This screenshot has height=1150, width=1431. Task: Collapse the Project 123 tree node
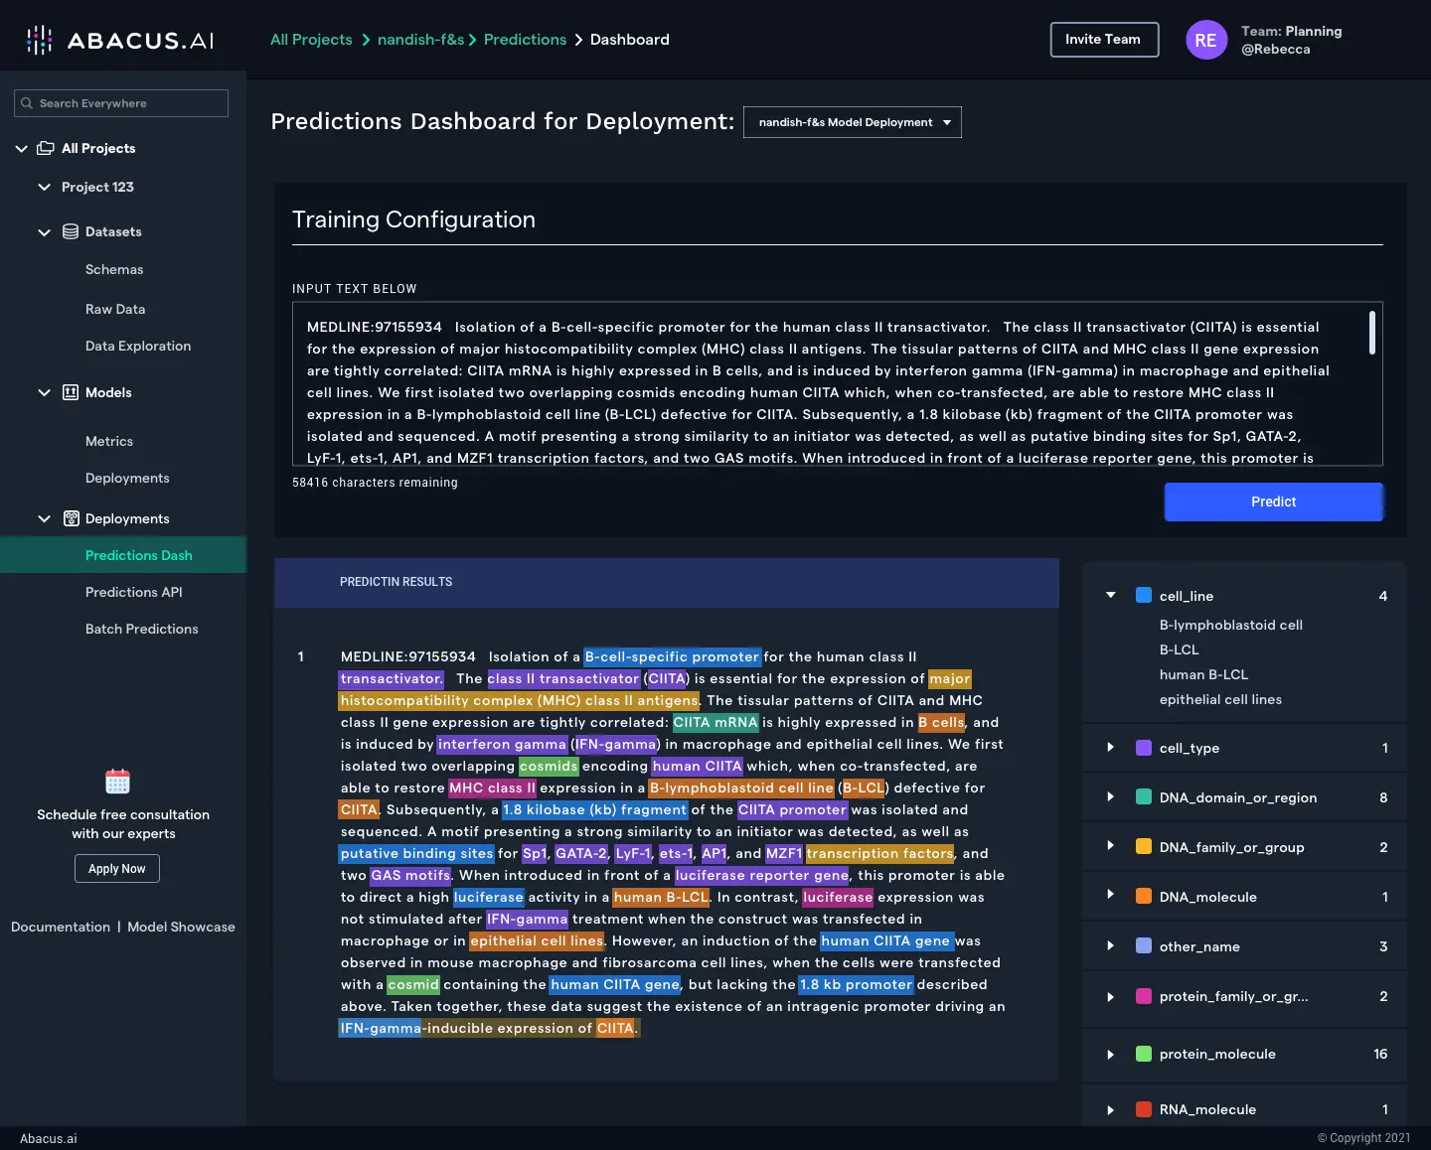pyautogui.click(x=44, y=187)
